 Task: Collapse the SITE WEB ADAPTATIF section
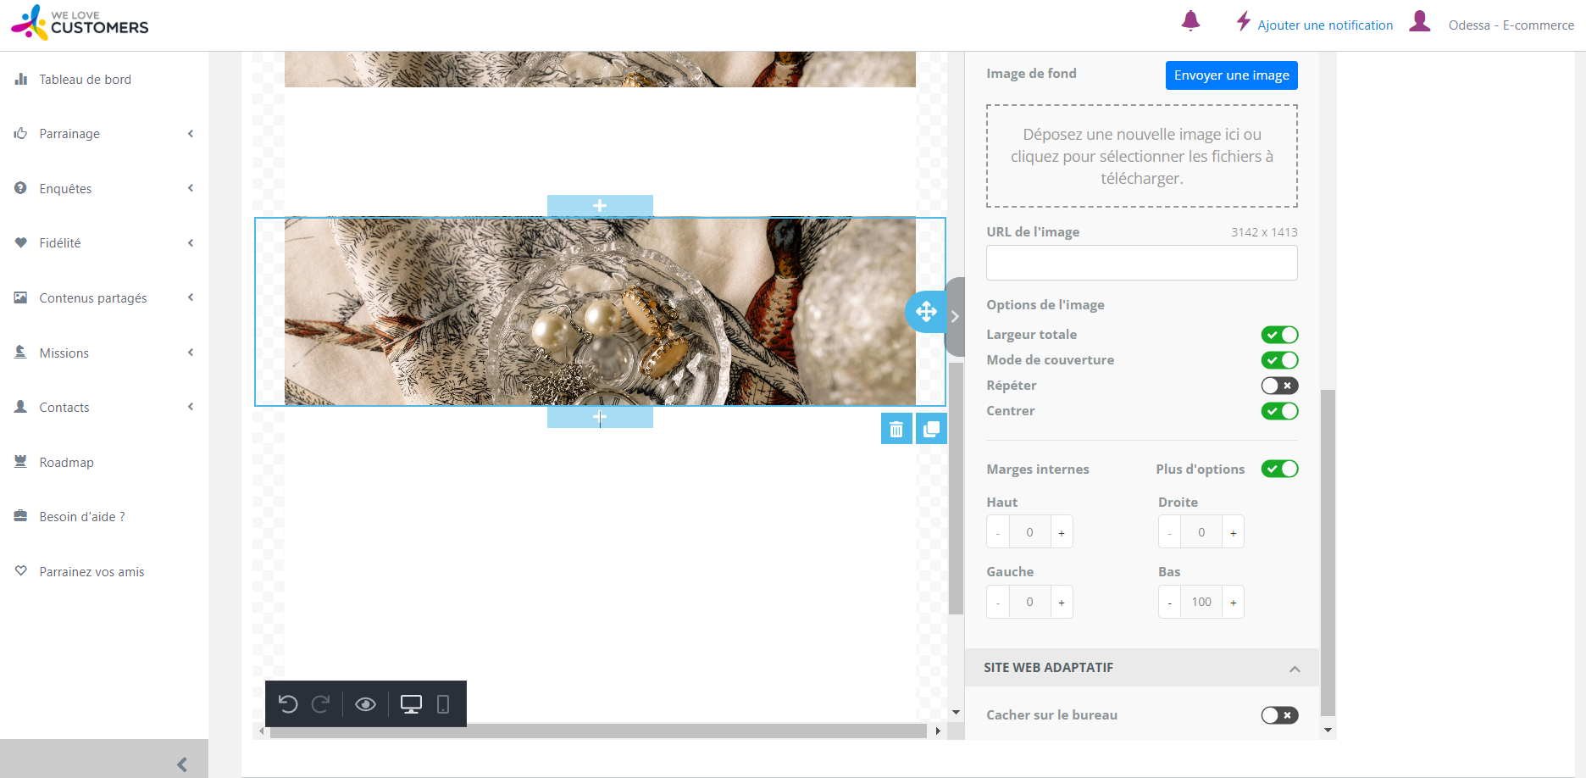1295,669
